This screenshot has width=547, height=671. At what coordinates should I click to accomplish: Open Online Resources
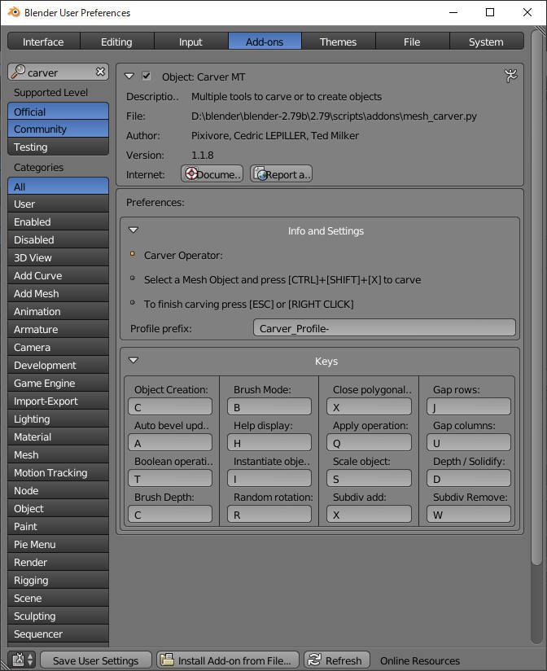click(x=420, y=660)
